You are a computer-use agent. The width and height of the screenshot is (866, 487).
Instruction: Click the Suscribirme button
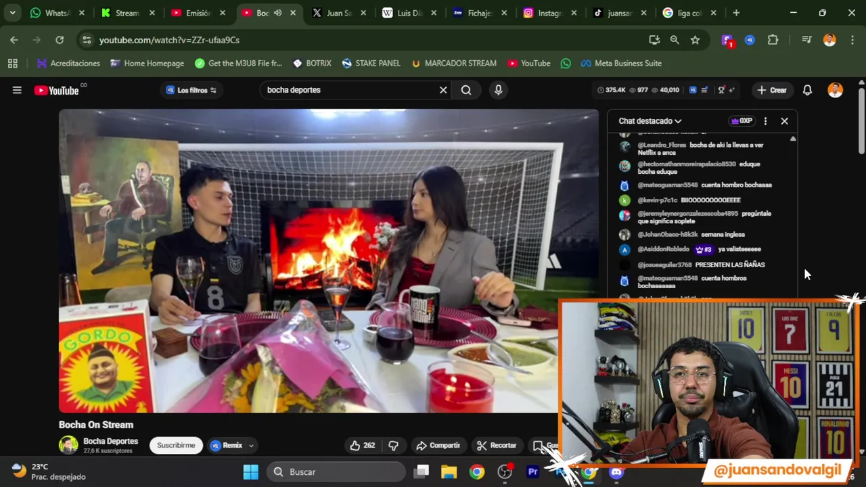pos(176,445)
